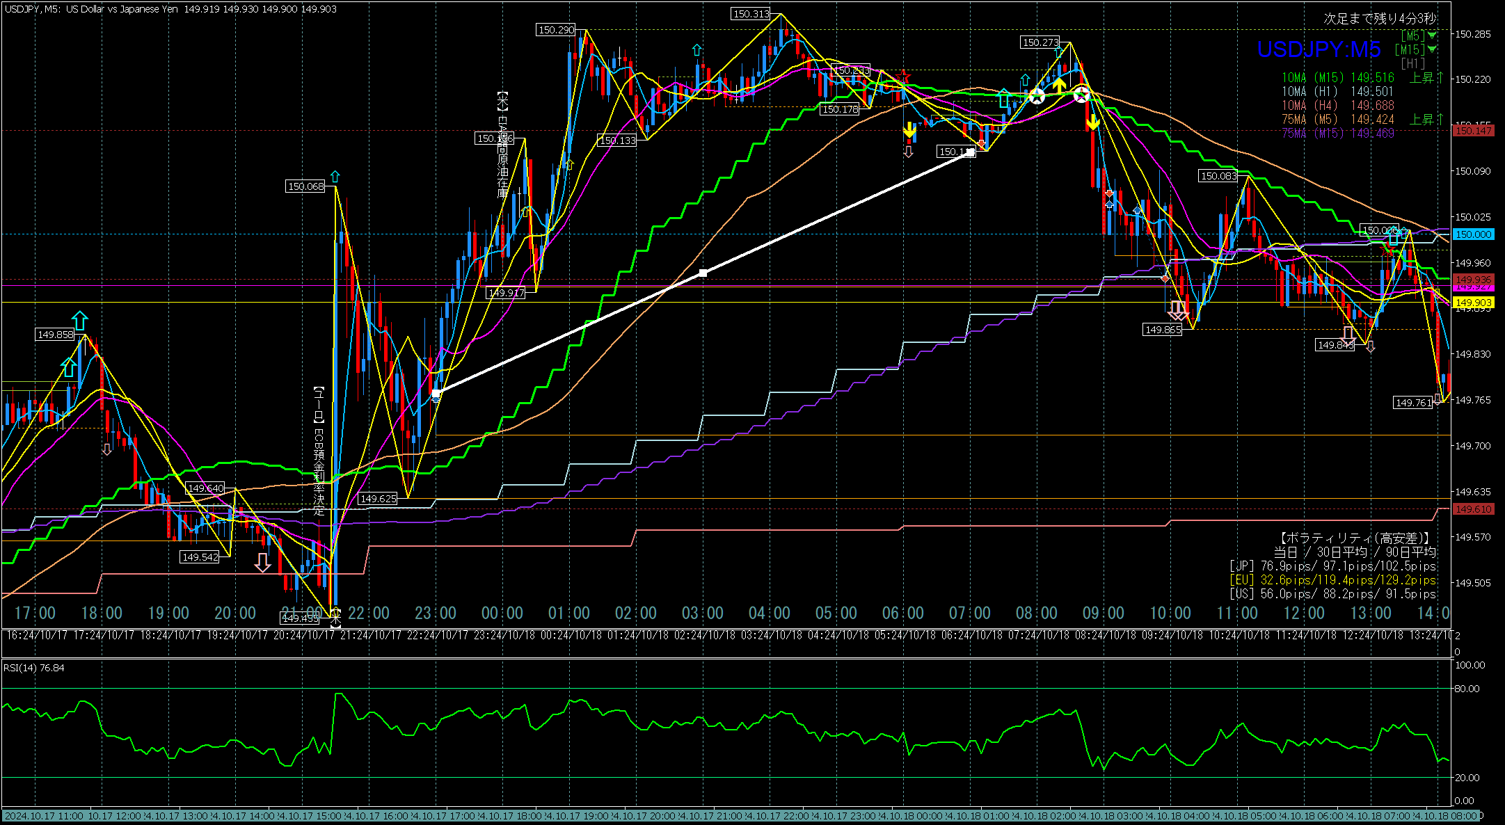The width and height of the screenshot is (1505, 825).
Task: Click the RSI(14) 76.84 indicator label
Action: point(34,668)
